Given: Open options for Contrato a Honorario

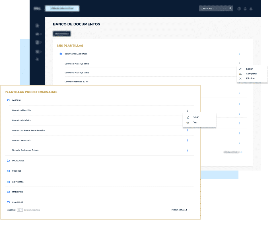Looking at the screenshot, I should pos(187,141).
